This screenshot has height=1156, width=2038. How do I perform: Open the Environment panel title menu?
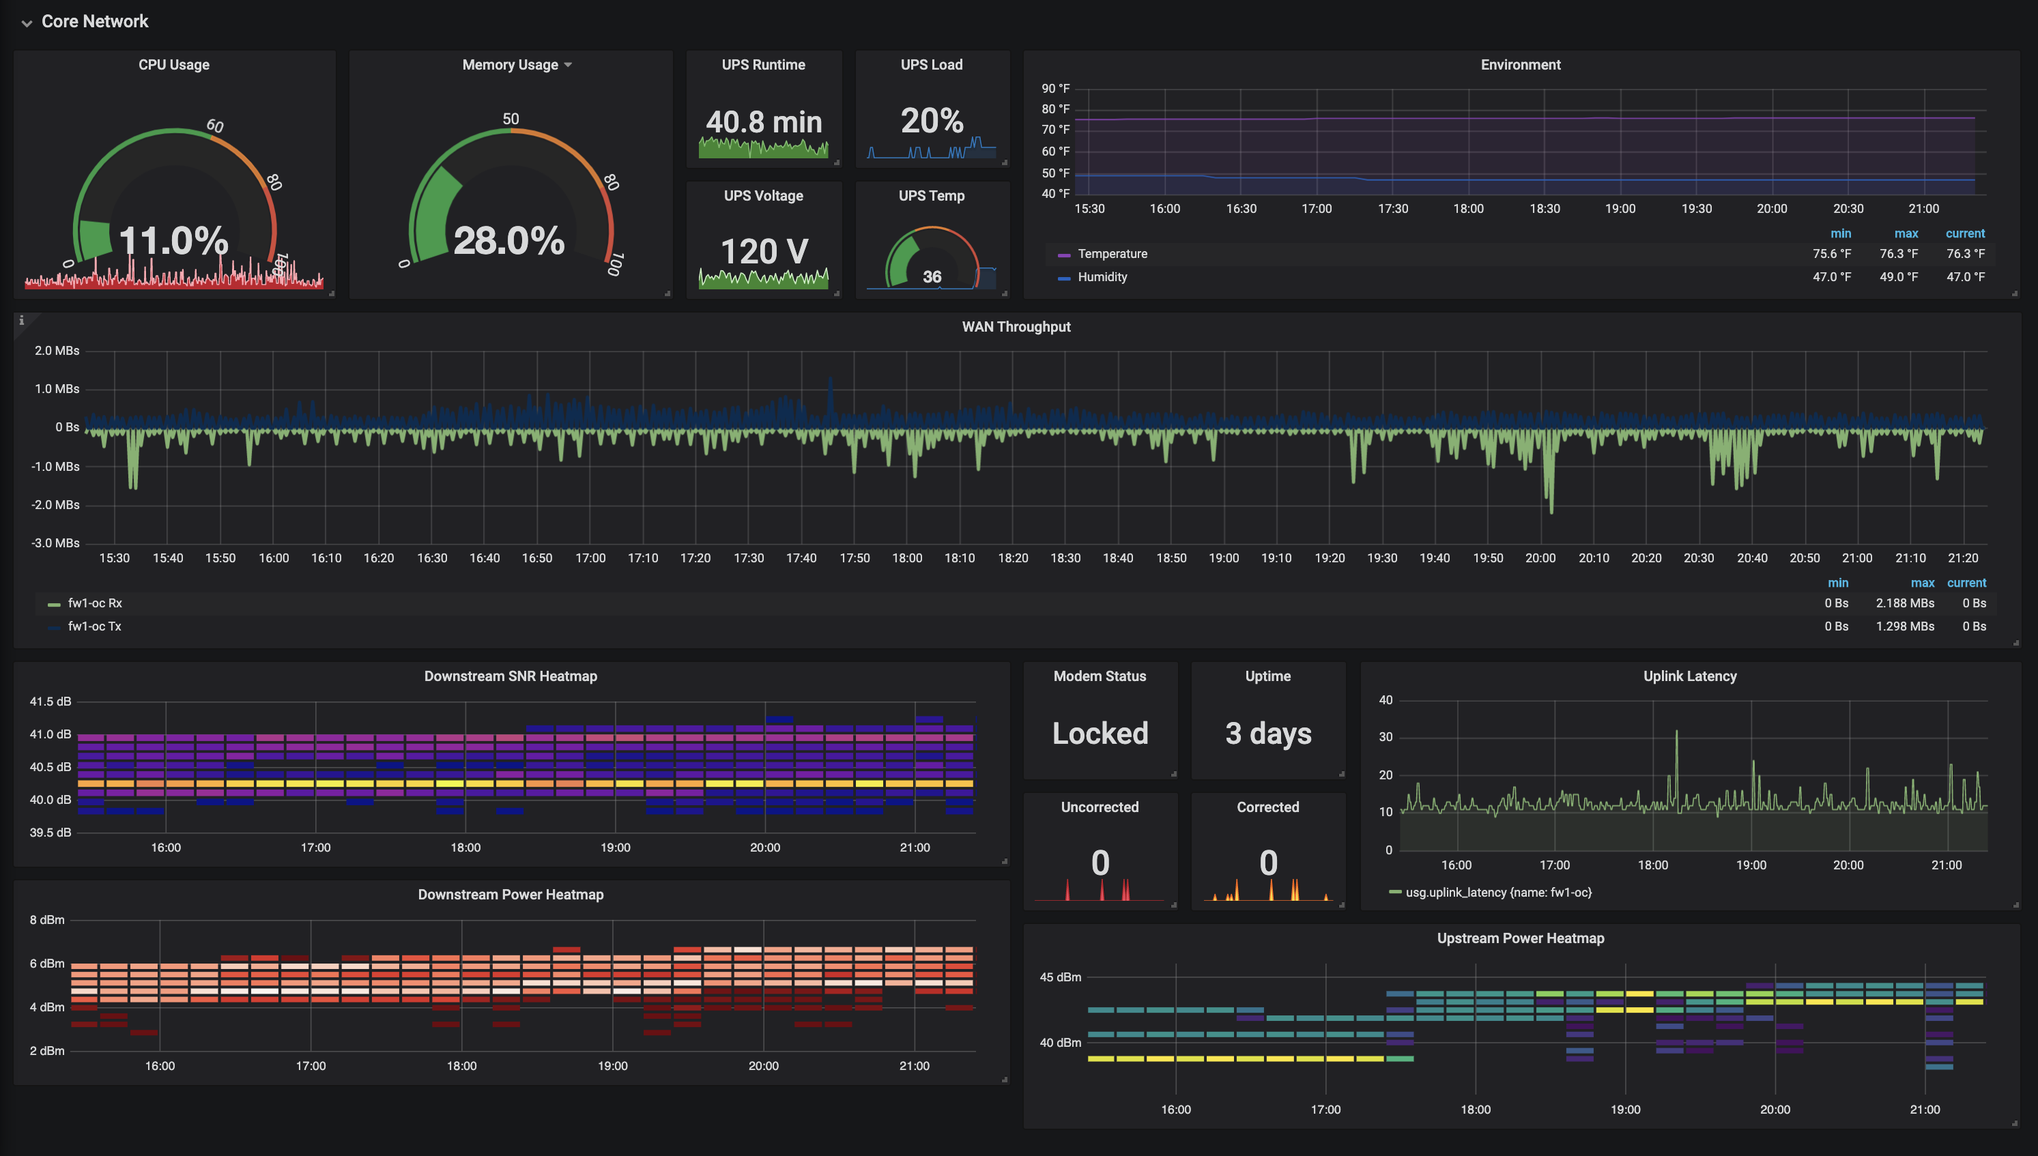pos(1521,65)
